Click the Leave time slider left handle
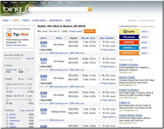This screenshot has width=164, height=129. pyautogui.click(x=7, y=88)
